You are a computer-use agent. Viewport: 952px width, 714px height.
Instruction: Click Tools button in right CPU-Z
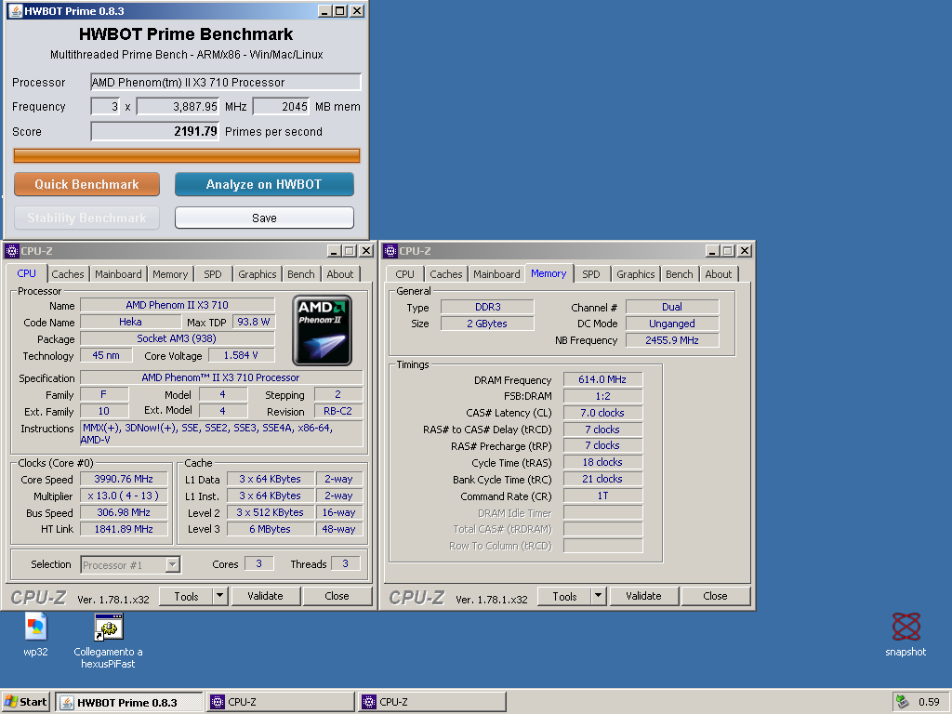tap(564, 596)
